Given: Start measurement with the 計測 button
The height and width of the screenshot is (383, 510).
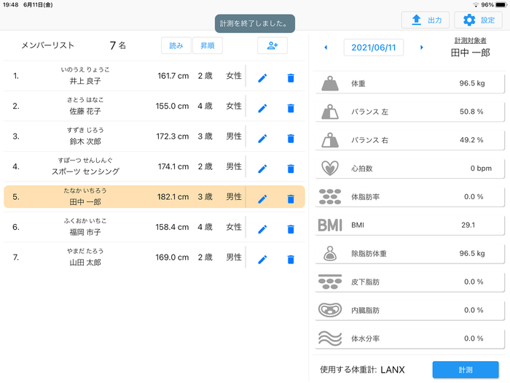Looking at the screenshot, I should (466, 370).
